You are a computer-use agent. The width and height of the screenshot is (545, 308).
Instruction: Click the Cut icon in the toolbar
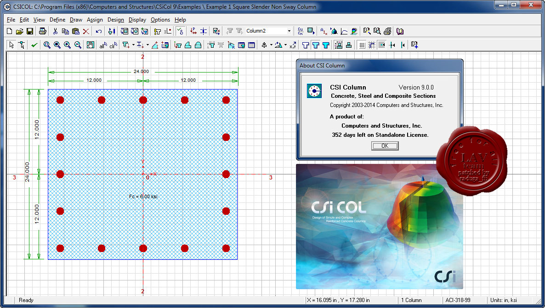(x=55, y=31)
